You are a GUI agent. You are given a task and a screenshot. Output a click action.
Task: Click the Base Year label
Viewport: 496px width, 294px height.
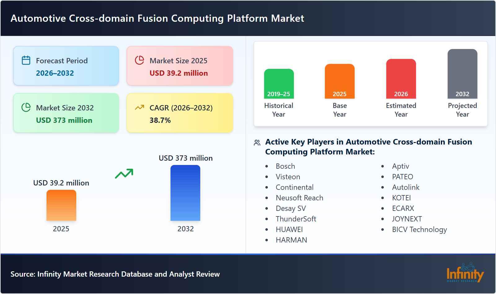tap(340, 110)
